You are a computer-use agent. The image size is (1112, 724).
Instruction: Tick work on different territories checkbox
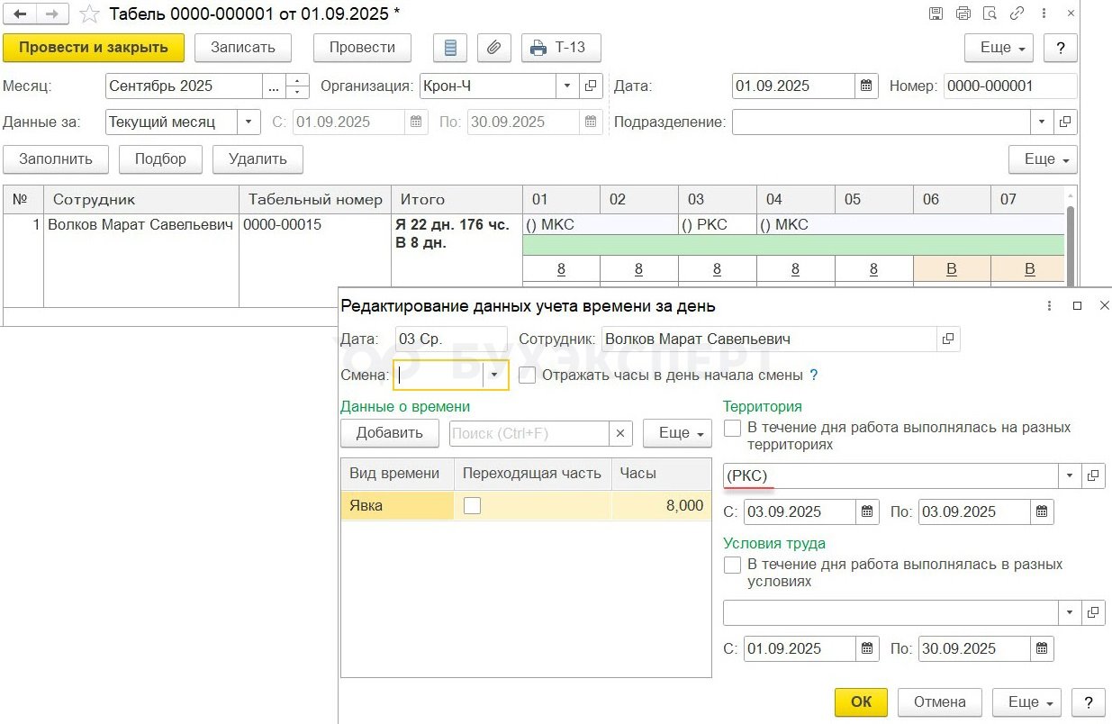click(733, 428)
